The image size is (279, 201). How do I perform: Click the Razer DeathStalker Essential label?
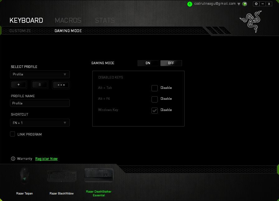tap(99, 193)
